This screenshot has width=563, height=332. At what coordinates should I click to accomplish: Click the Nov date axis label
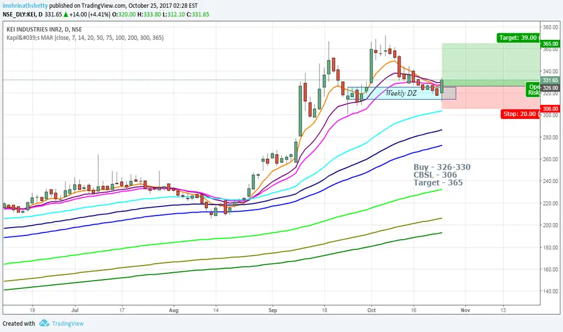click(x=465, y=310)
